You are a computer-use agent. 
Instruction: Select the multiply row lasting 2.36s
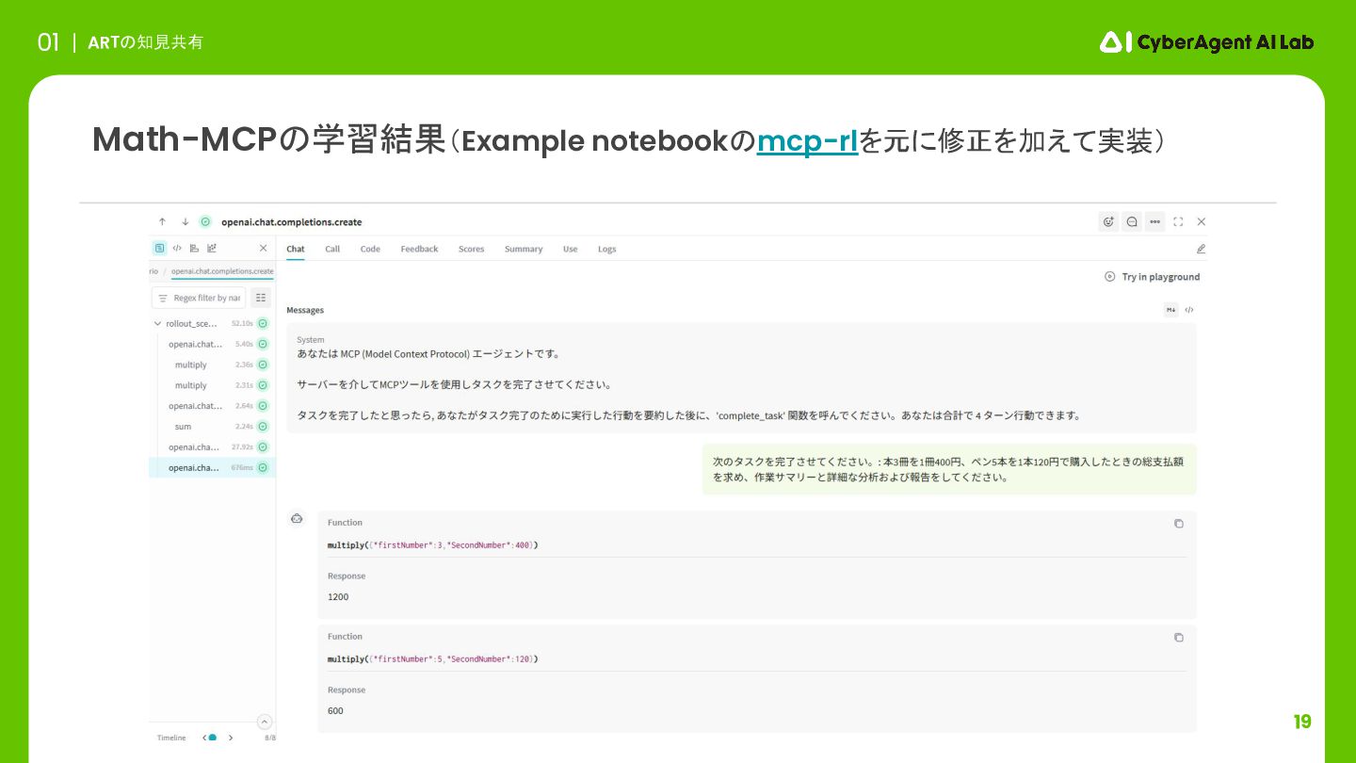tap(212, 365)
